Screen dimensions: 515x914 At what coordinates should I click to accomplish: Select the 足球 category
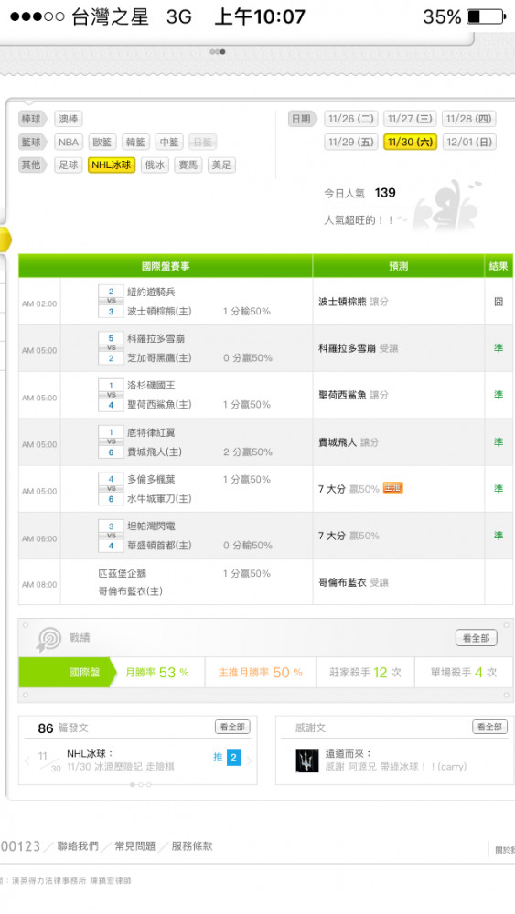coord(69,165)
